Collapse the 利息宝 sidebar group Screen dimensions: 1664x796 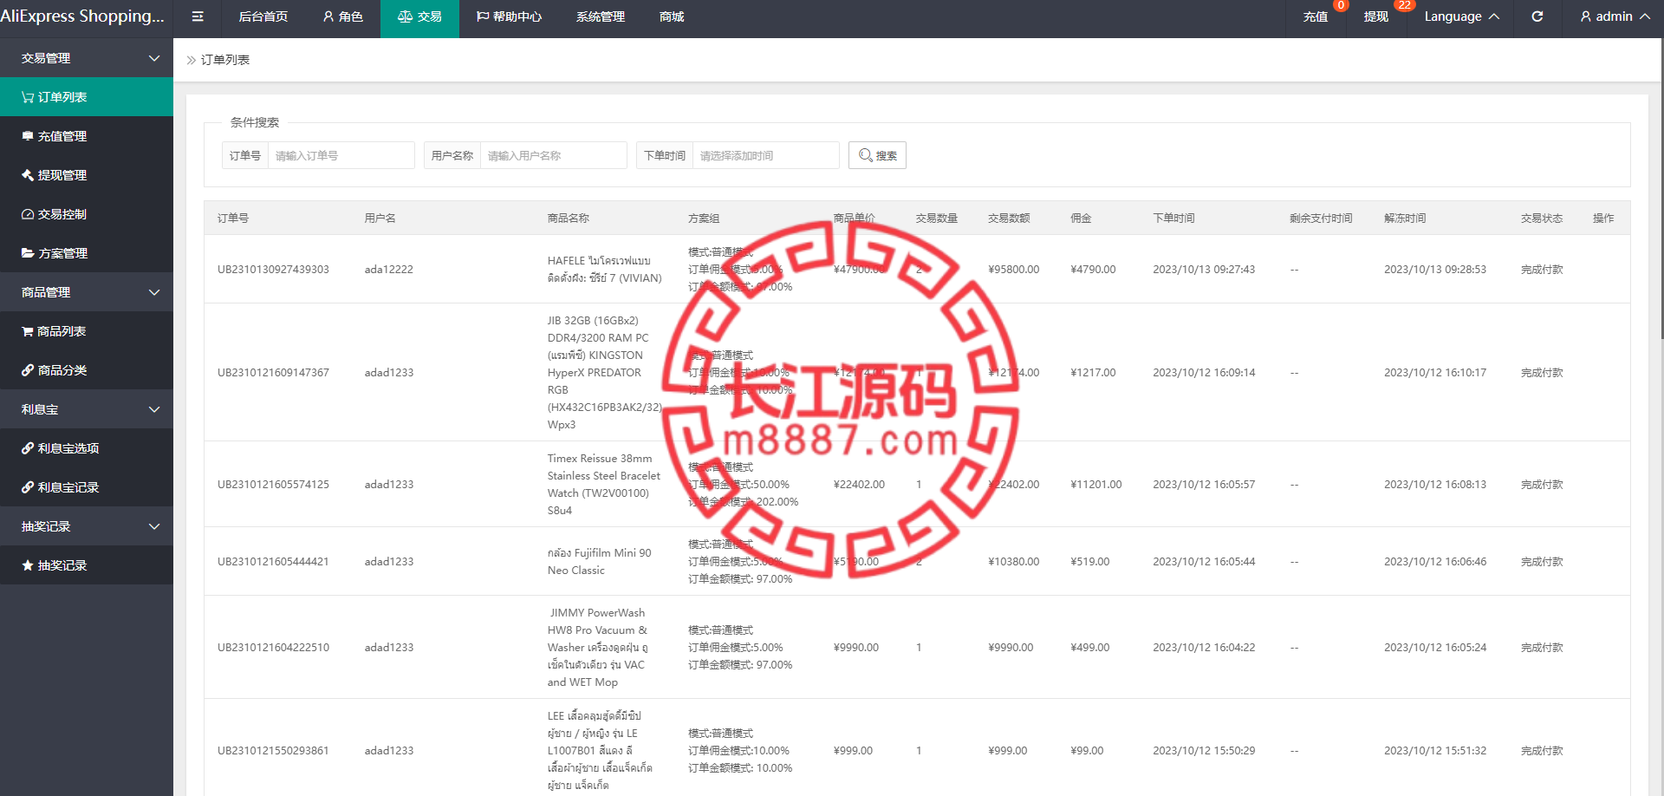tap(87, 409)
